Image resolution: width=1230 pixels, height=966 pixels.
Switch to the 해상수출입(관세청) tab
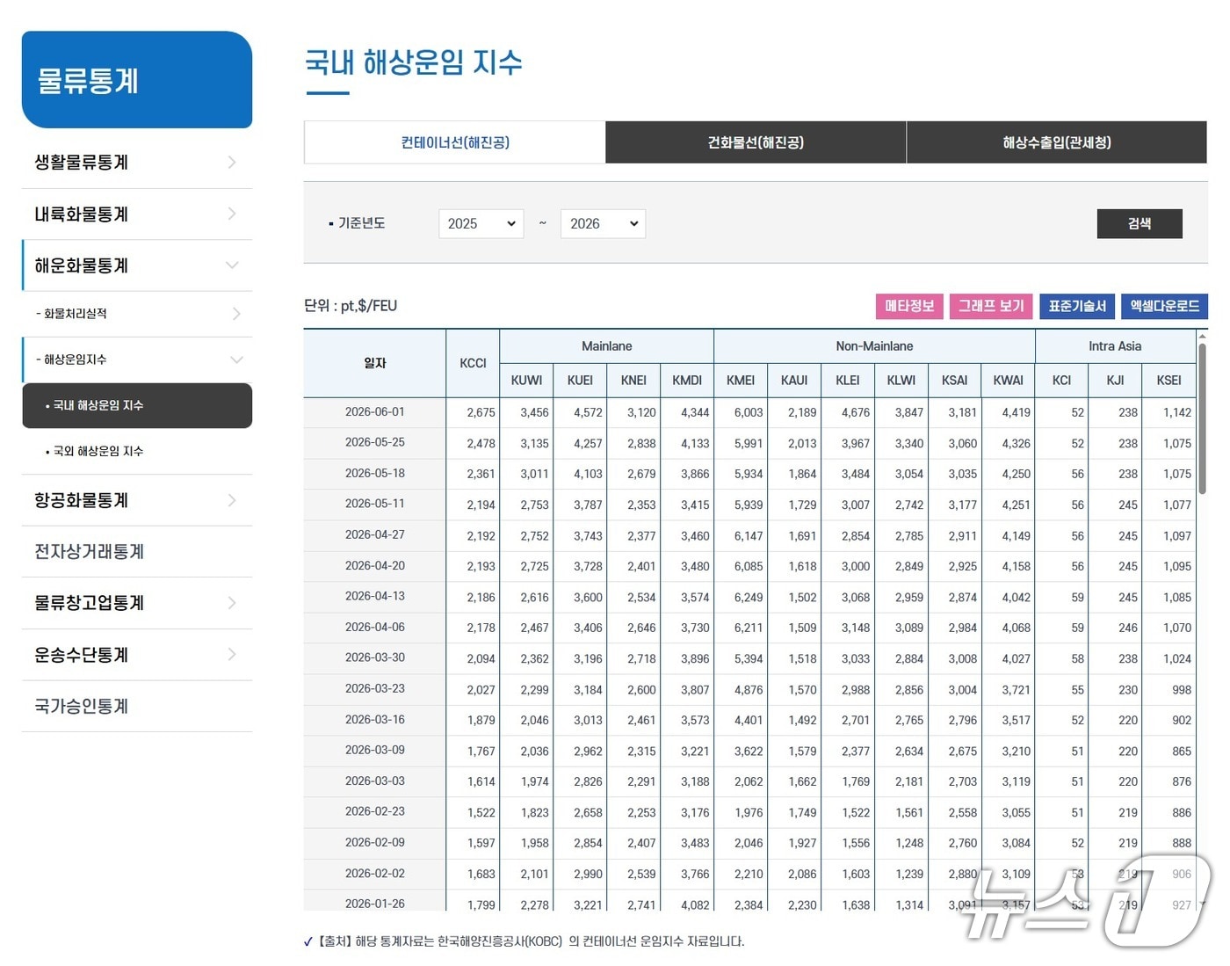tap(1057, 142)
